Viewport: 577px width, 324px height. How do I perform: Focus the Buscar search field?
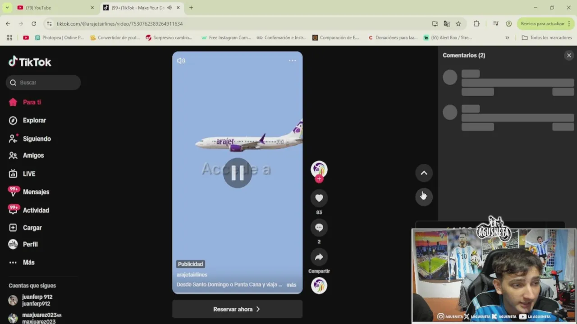coord(43,82)
